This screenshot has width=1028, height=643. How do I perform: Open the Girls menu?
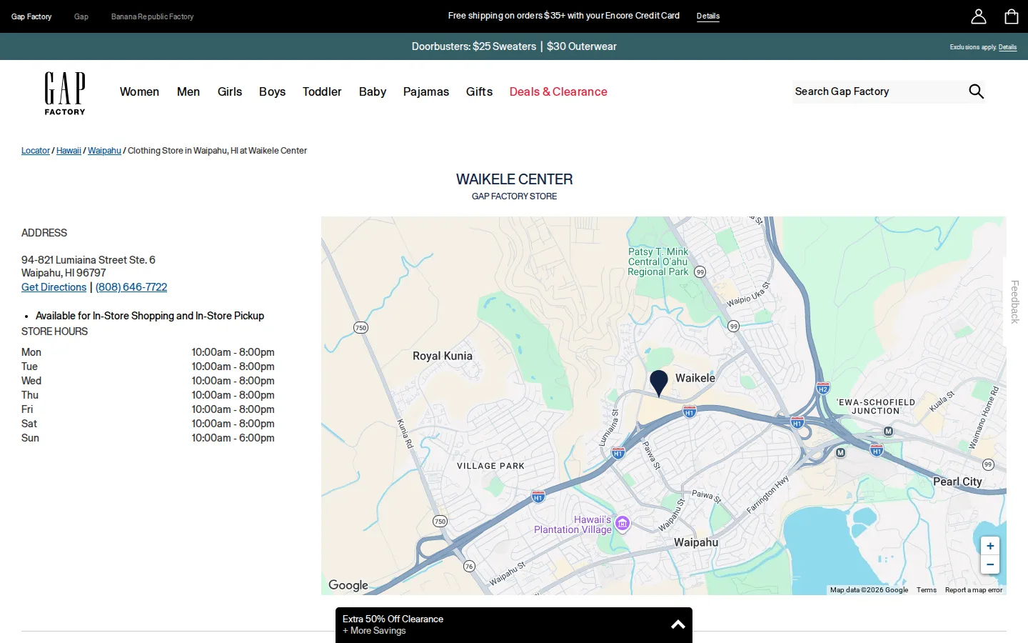tap(230, 91)
